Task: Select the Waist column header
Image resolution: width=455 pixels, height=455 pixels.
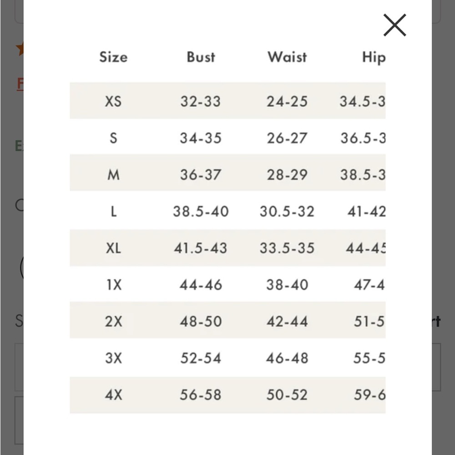Action: (x=287, y=57)
